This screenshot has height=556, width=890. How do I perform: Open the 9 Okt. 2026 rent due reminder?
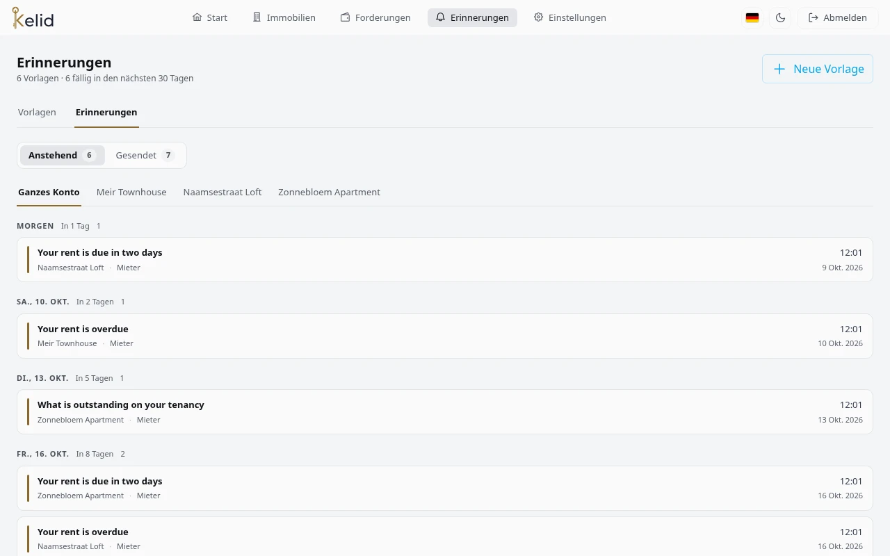445,259
